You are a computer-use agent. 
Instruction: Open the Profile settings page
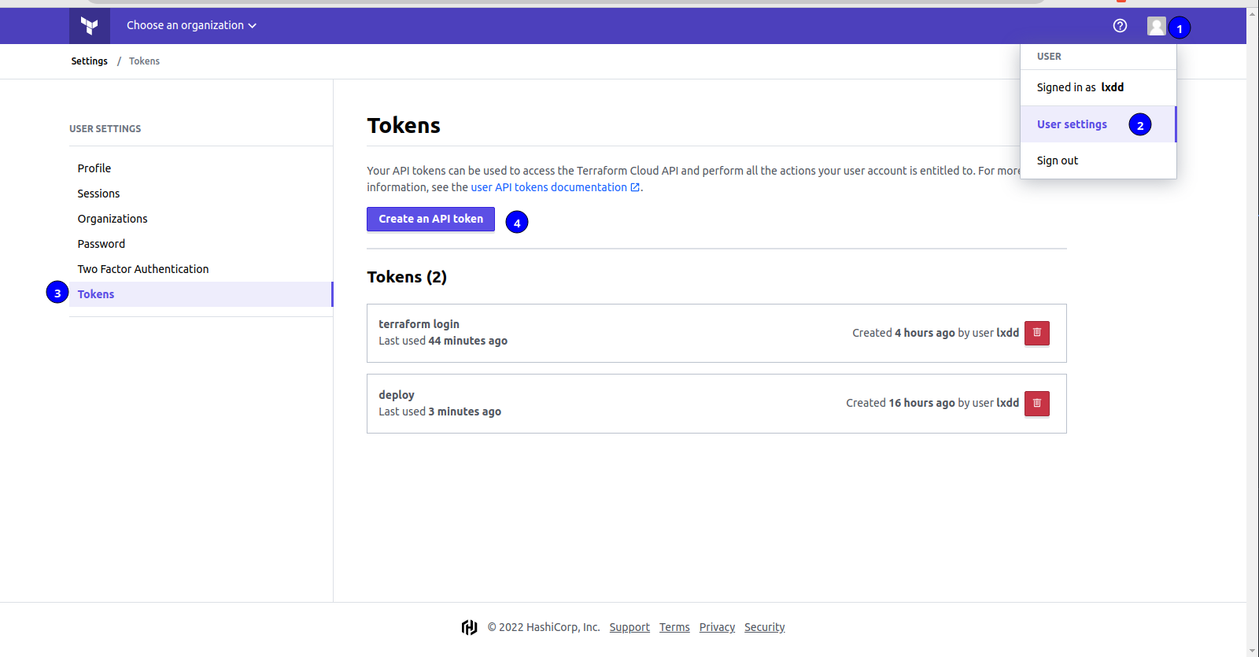[x=94, y=168]
